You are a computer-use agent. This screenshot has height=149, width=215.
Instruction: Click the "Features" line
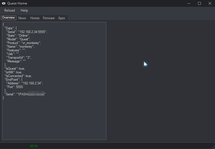tap(16, 50)
